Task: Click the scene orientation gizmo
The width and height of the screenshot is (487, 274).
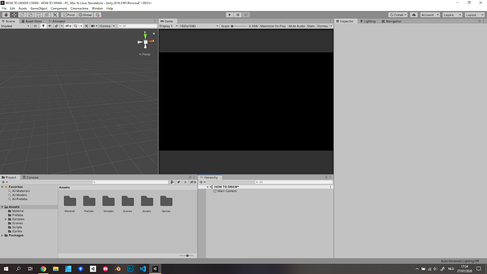Action: 145,41
